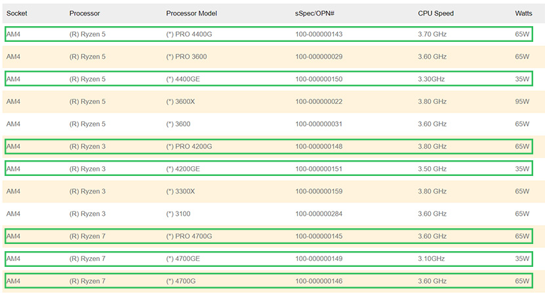Select the PRO 4700G processor model cell
The image size is (545, 295).
pyautogui.click(x=189, y=236)
